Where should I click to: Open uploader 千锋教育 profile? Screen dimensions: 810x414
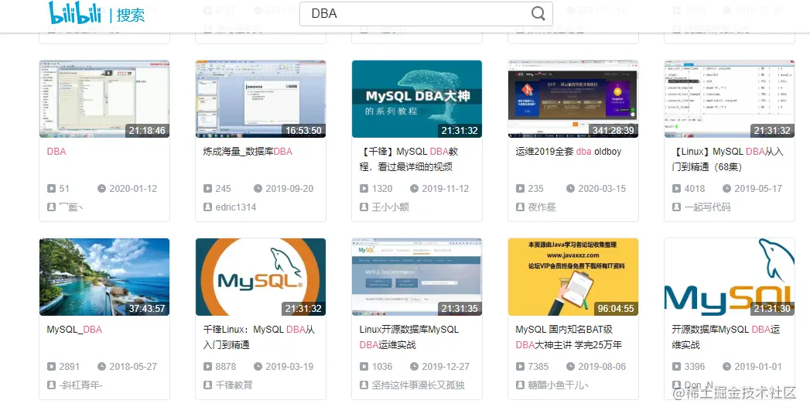234,385
